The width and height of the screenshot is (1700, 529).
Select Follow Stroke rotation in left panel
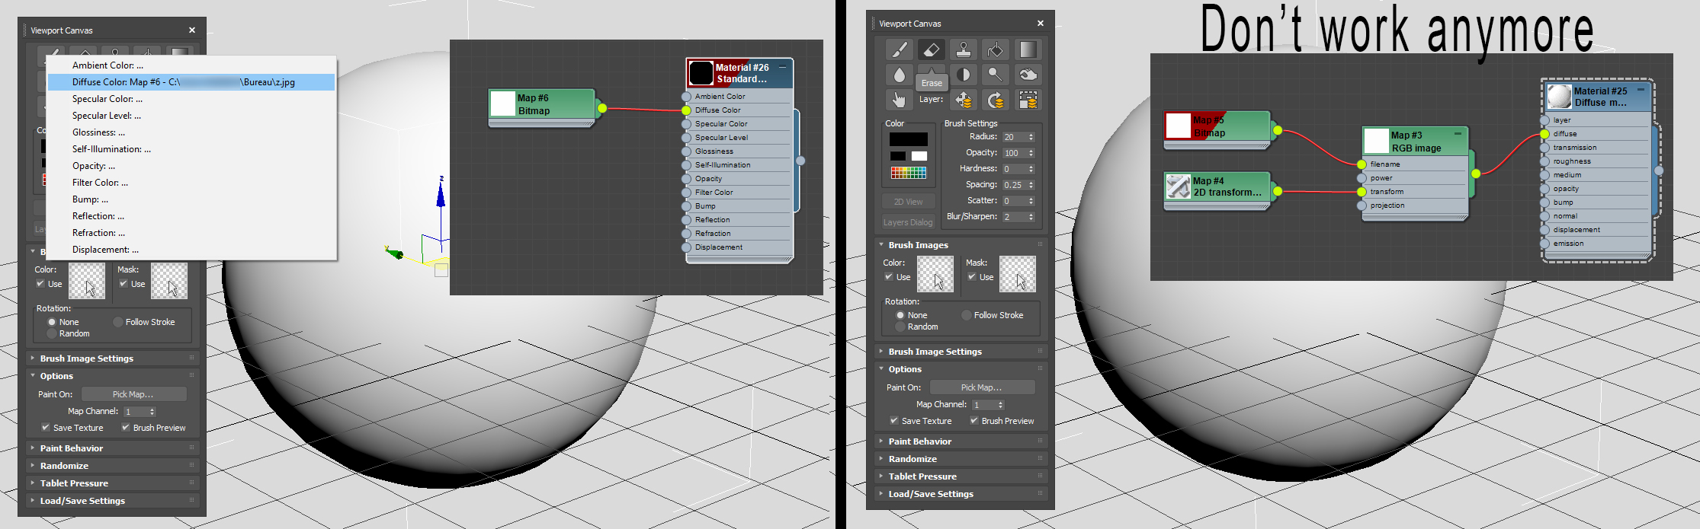click(x=118, y=322)
